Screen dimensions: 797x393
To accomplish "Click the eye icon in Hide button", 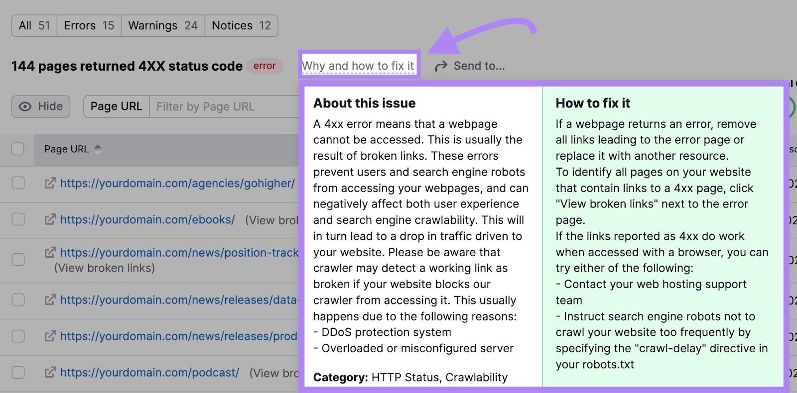I will click(25, 106).
